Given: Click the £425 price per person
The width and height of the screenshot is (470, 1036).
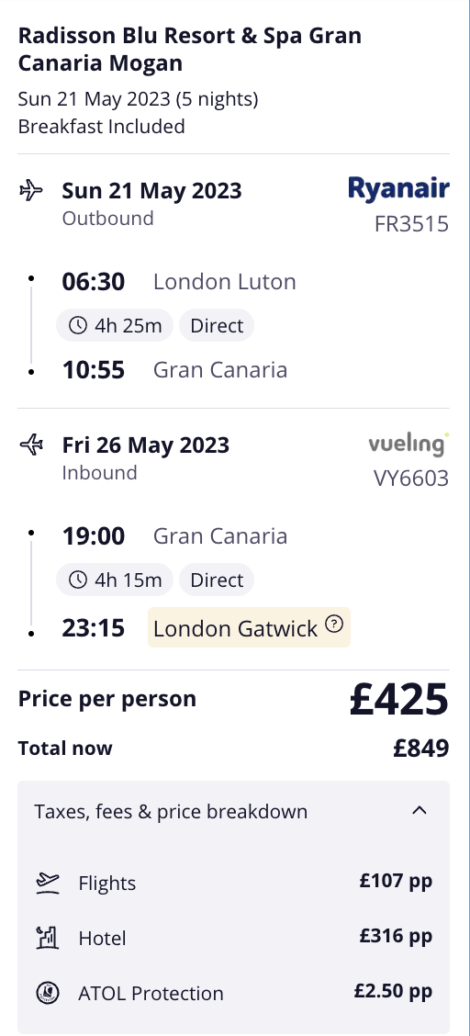Looking at the screenshot, I should (x=398, y=700).
